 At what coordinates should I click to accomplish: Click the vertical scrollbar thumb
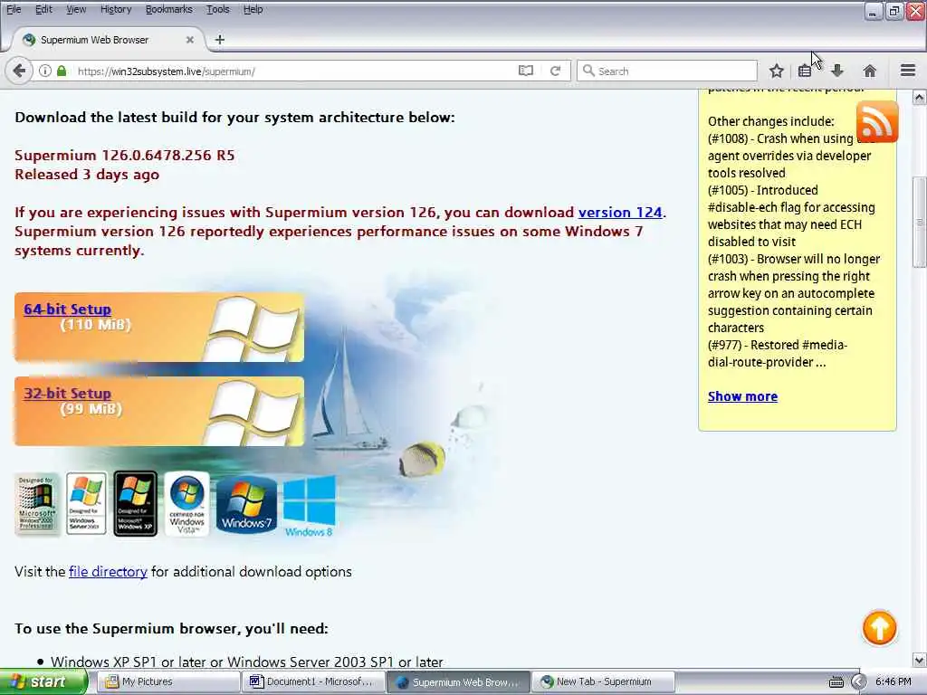(x=920, y=223)
